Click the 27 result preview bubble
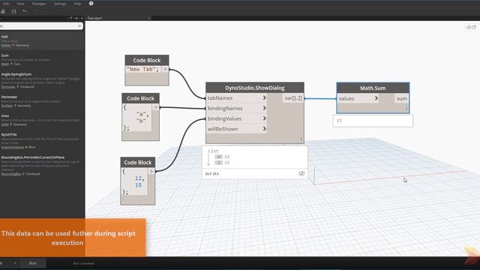Viewport: 480px width, 270px height. click(373, 121)
